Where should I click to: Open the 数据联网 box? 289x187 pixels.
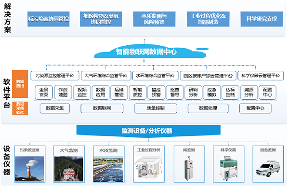coord(102,108)
